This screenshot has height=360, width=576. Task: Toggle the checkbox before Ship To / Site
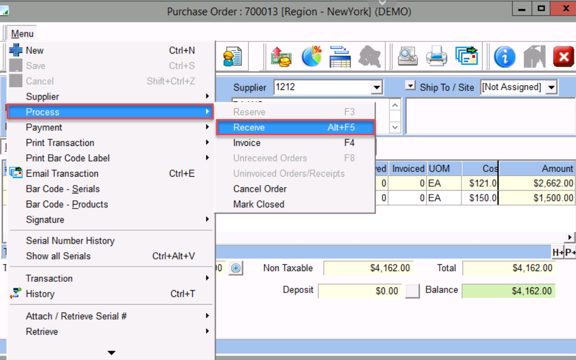click(x=411, y=86)
